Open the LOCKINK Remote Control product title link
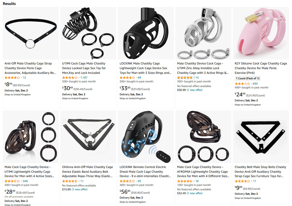The width and height of the screenshot is (292, 206). [145, 172]
